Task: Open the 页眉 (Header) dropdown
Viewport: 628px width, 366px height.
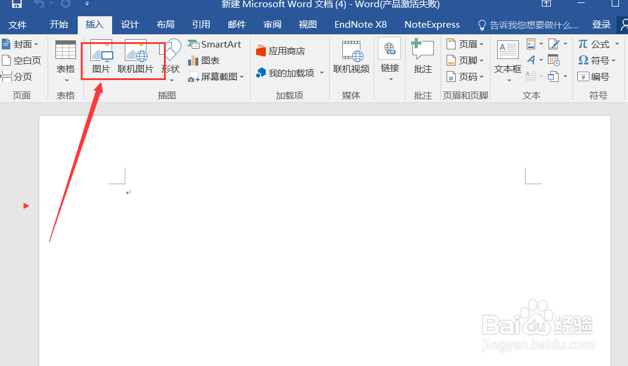Action: pyautogui.click(x=465, y=44)
